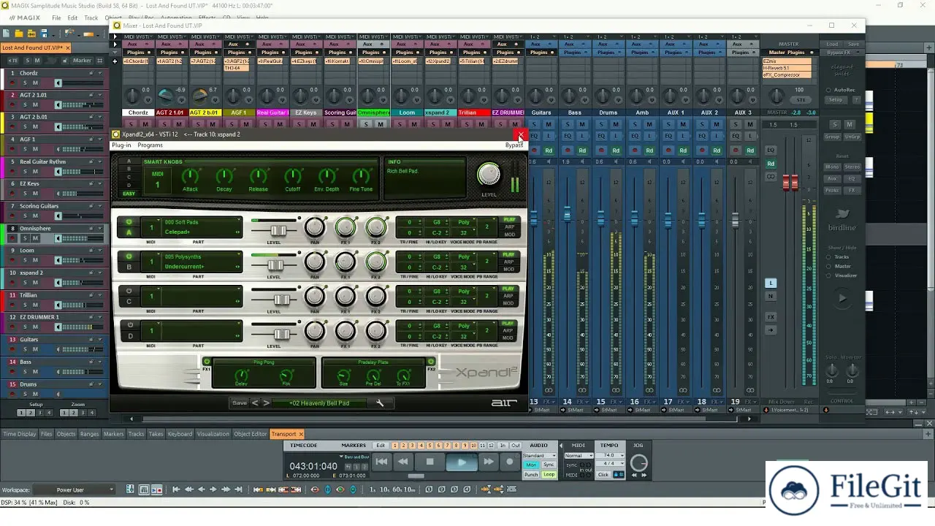Image resolution: width=935 pixels, height=526 pixels.
Task: Jump to start with the transport button
Action: click(381, 462)
